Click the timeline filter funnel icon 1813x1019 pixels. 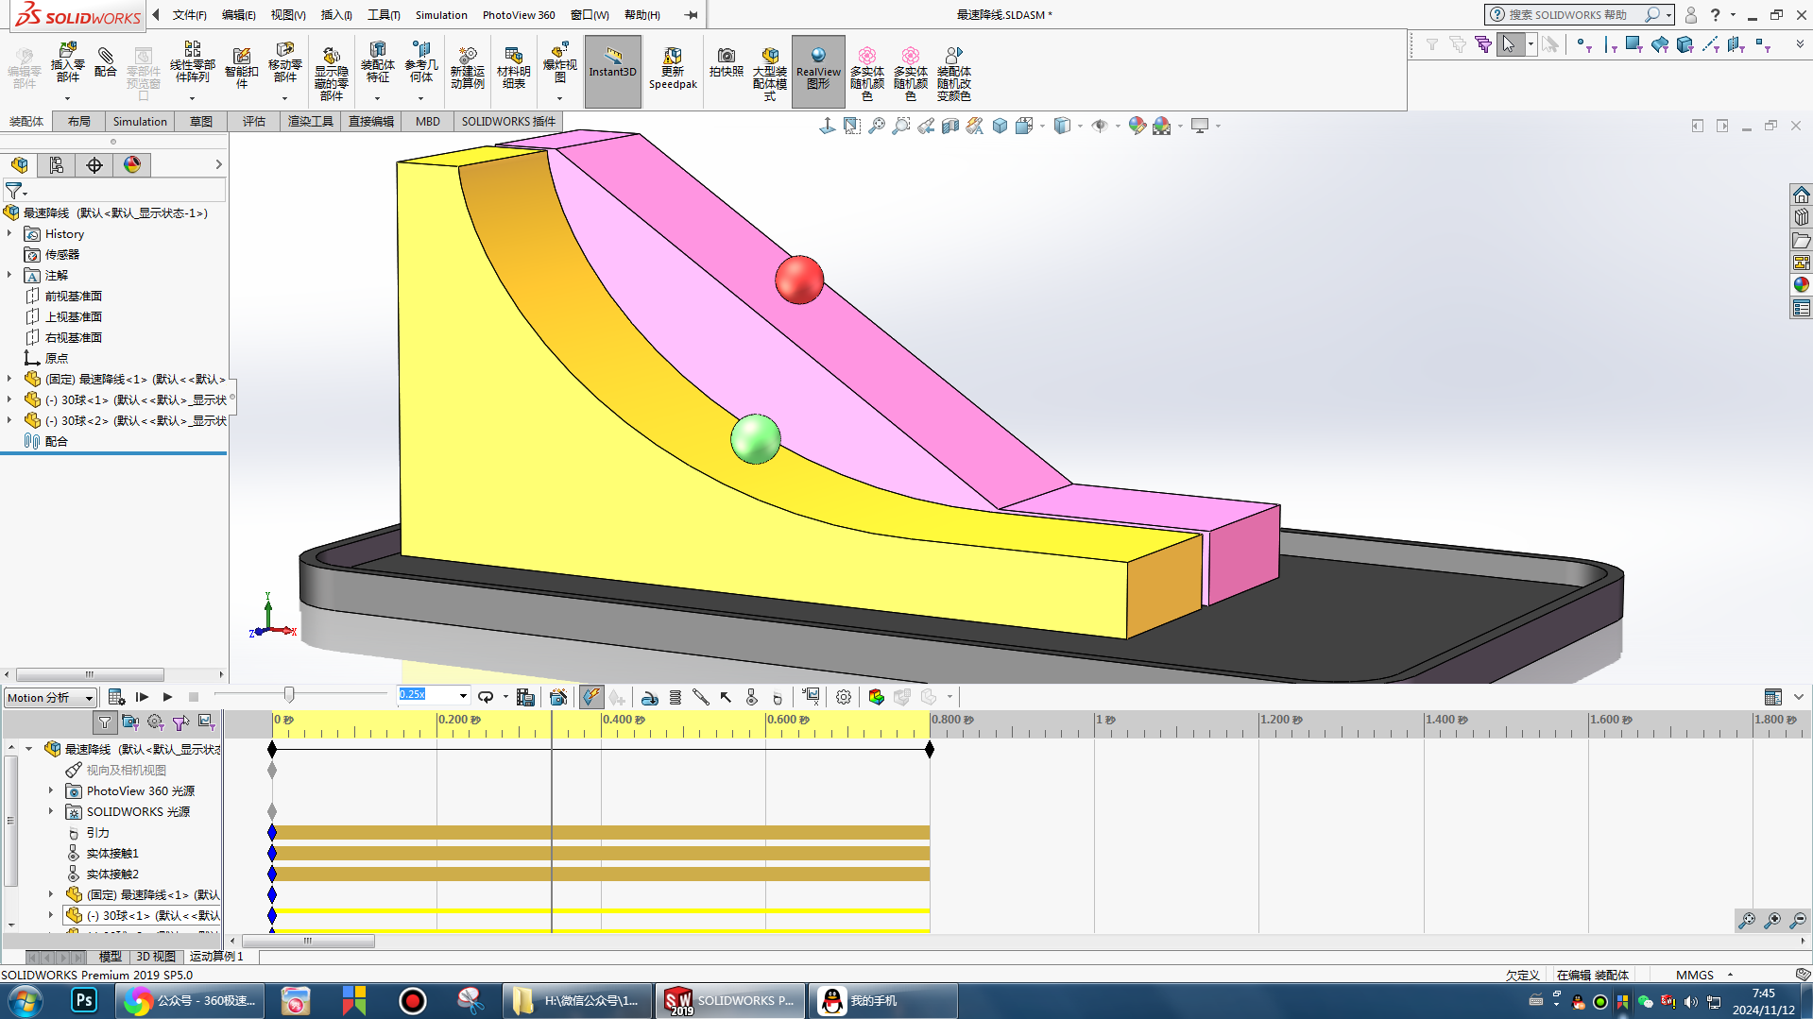point(105,722)
